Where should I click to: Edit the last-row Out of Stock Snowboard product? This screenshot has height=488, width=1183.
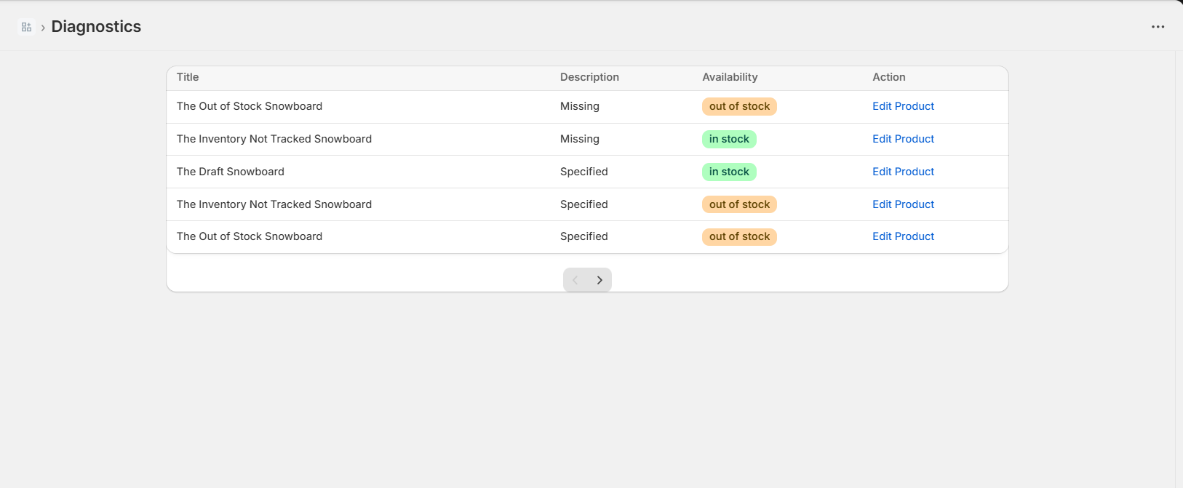click(x=903, y=236)
